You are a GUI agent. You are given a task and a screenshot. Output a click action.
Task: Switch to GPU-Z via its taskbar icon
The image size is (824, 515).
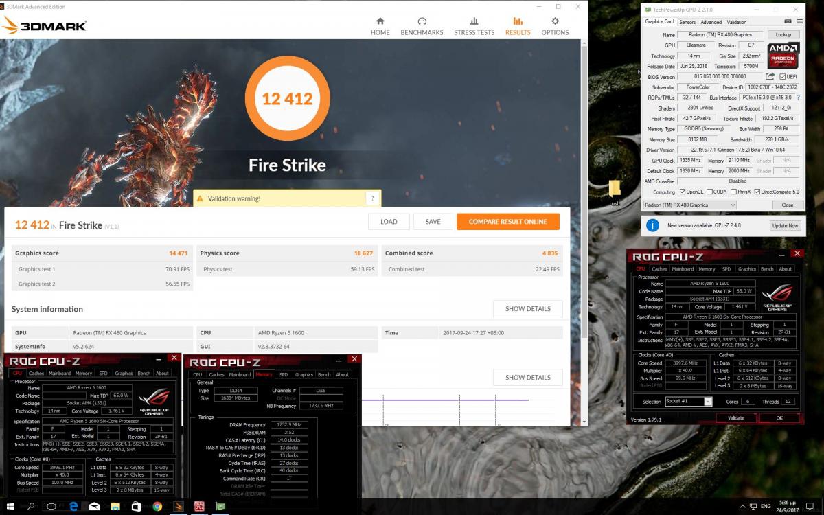[220, 507]
